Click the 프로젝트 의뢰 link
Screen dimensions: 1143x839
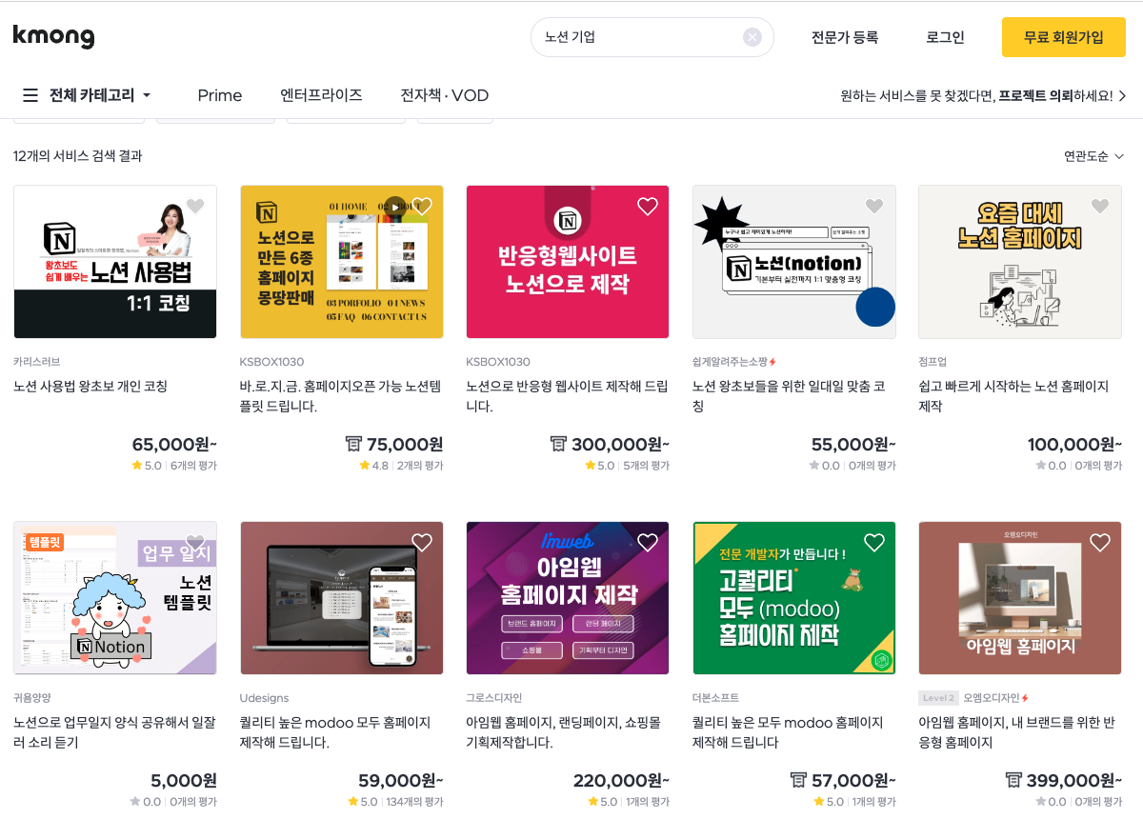(1035, 95)
